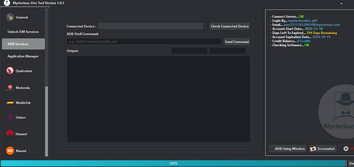
Task: Click the Dark theme control at bottom right
Action: (x=352, y=163)
